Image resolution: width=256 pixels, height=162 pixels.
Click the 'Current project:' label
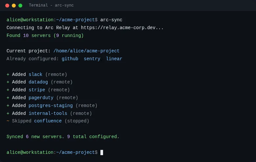click(x=29, y=51)
